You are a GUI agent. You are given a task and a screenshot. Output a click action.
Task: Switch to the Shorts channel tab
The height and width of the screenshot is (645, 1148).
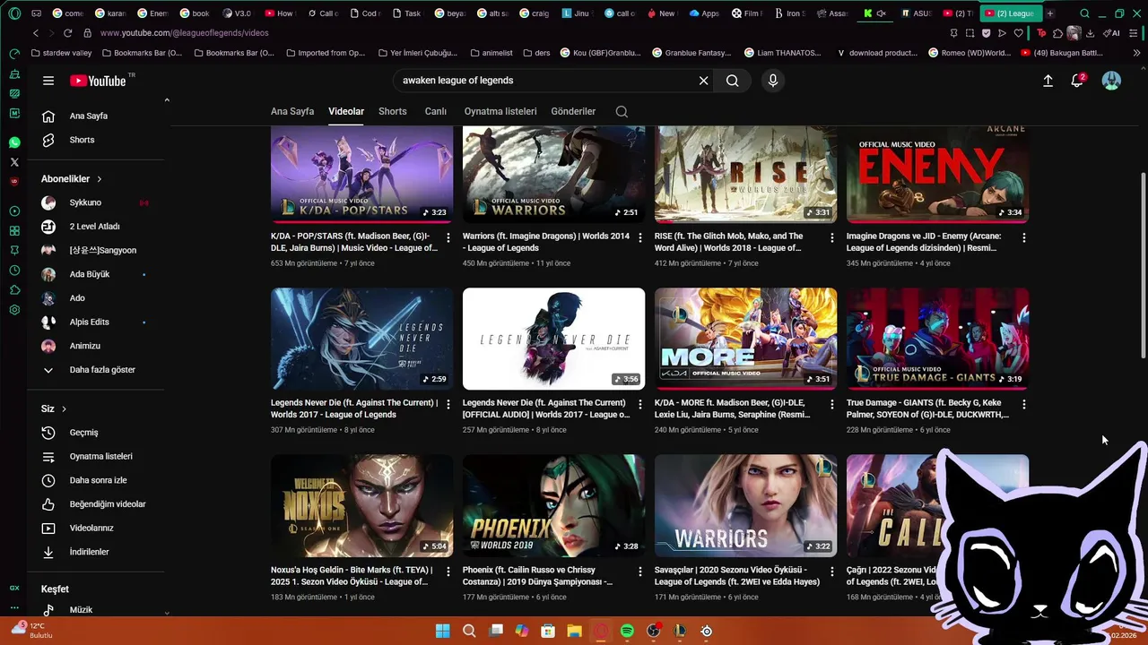[x=393, y=112]
